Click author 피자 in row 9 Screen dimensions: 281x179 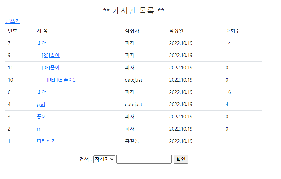130,55
